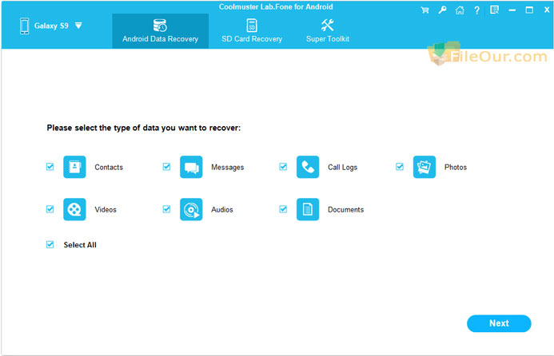Maximize the Coolmuster window
This screenshot has width=554, height=356.
[529, 10]
